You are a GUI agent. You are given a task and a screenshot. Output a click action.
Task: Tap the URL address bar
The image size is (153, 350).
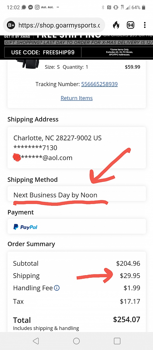[59, 25]
